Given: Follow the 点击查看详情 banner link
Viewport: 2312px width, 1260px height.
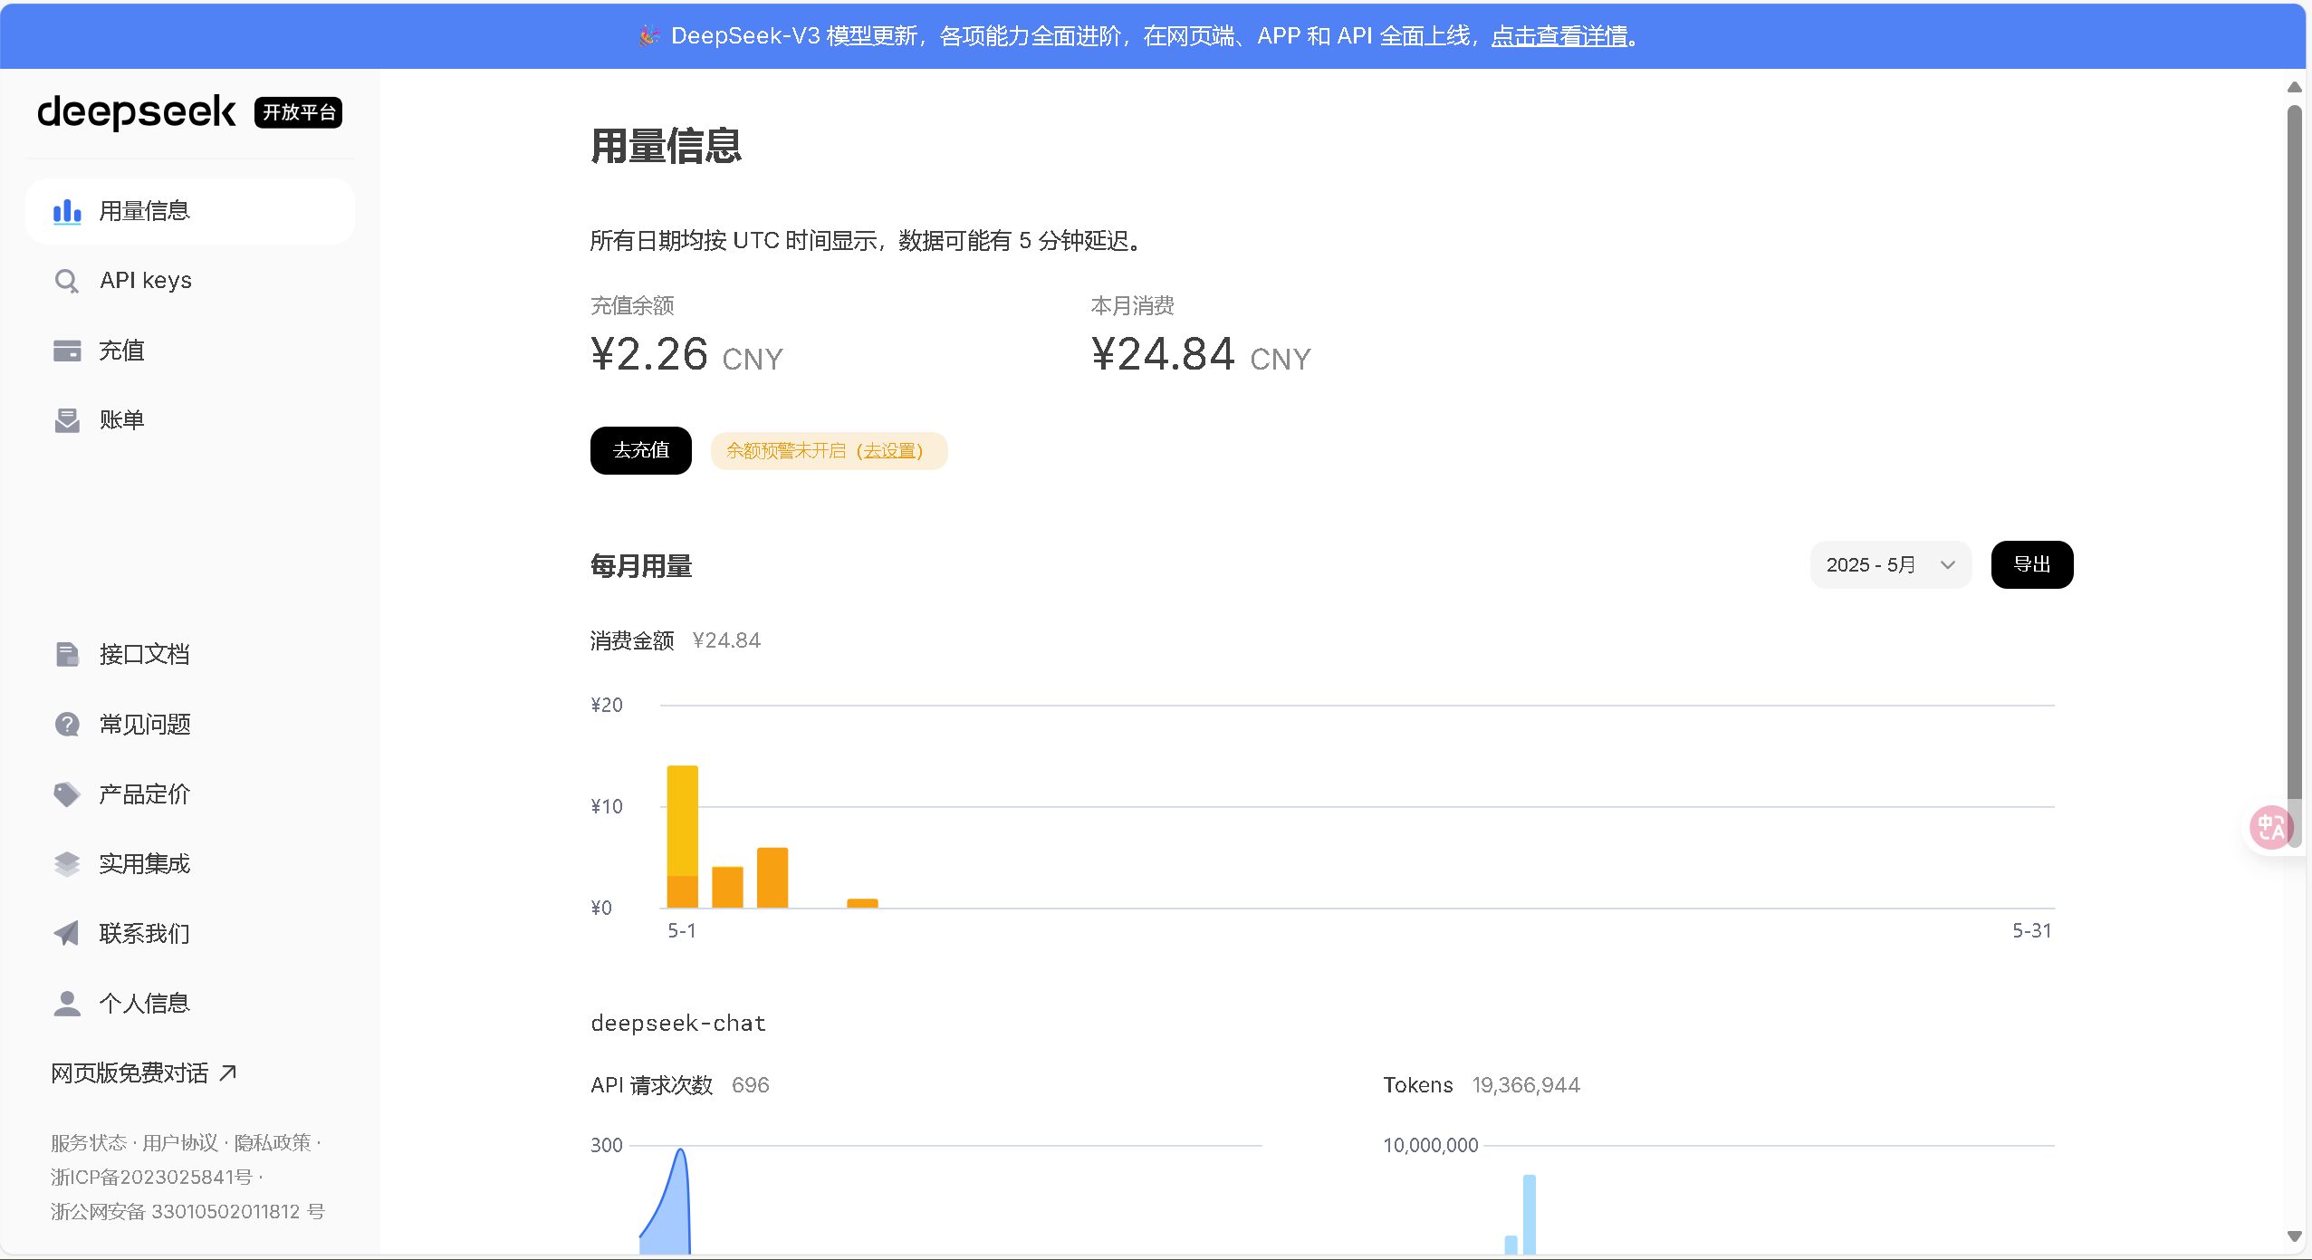Looking at the screenshot, I should click(1558, 36).
